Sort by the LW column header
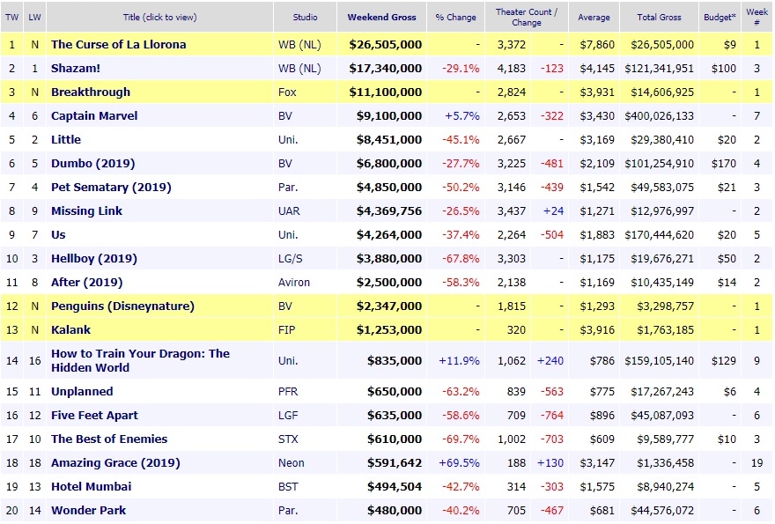 point(34,18)
